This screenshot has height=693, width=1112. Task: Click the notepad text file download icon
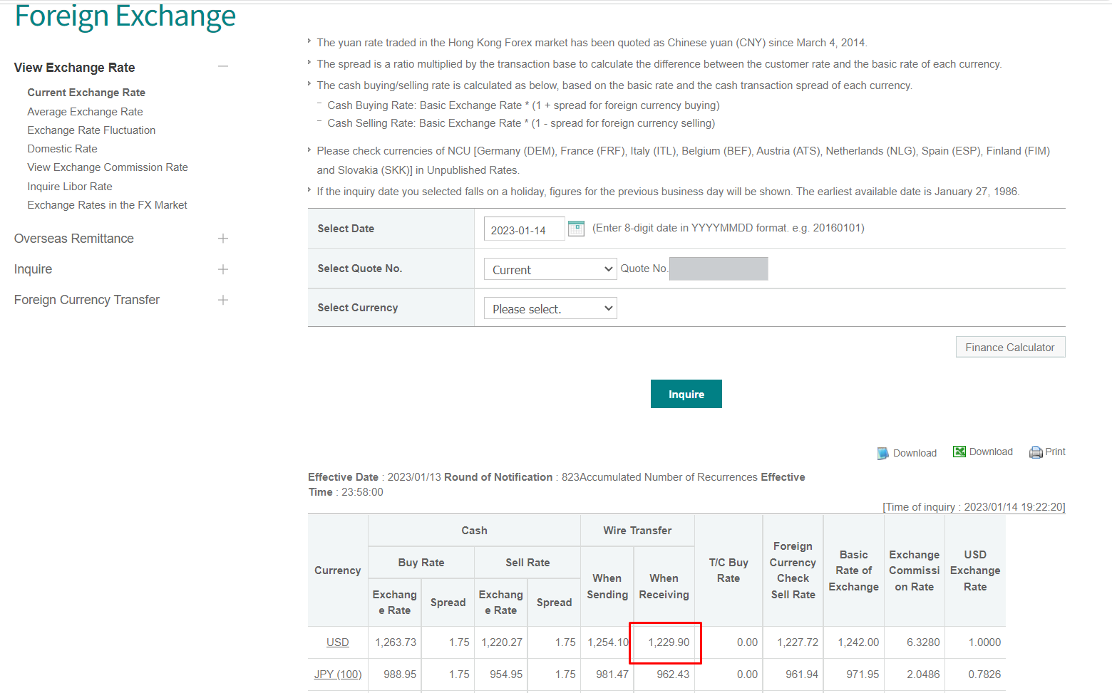tap(882, 453)
